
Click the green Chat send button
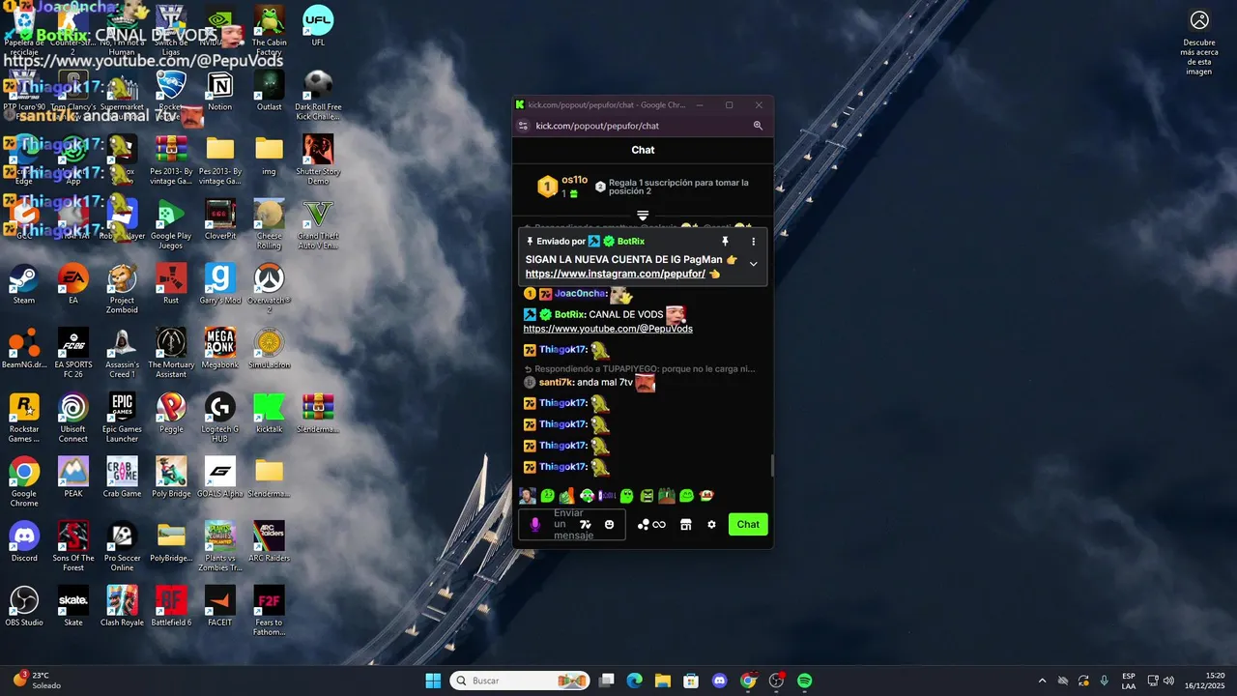748,524
